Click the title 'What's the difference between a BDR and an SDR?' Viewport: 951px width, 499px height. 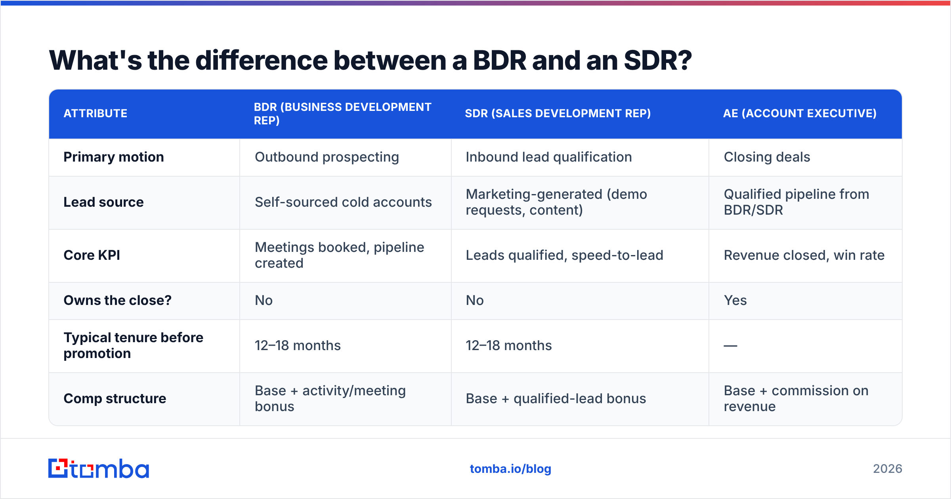click(370, 61)
